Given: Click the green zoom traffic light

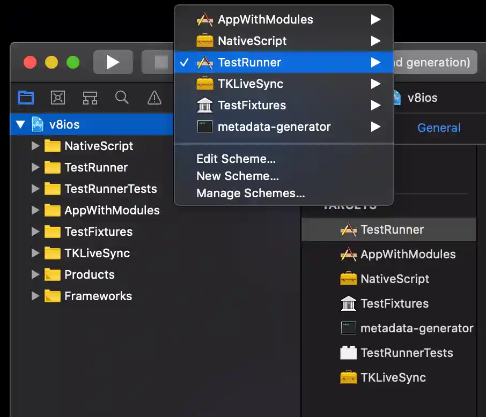Looking at the screenshot, I should pyautogui.click(x=72, y=62).
